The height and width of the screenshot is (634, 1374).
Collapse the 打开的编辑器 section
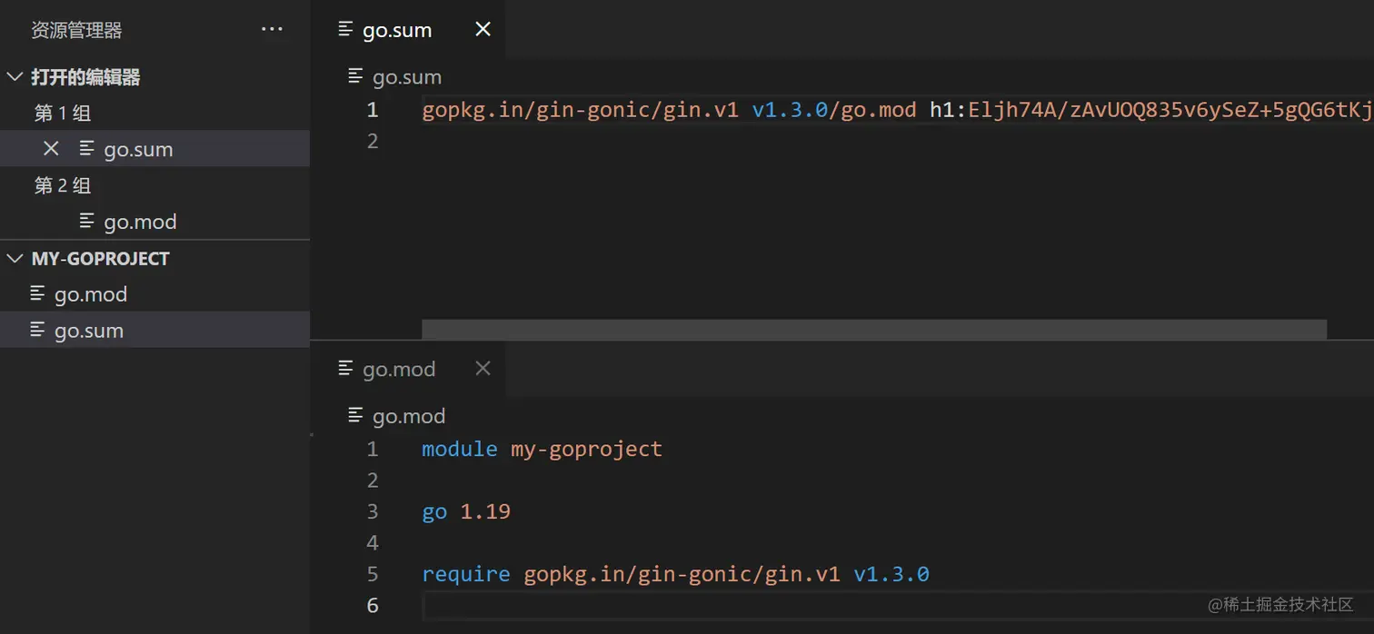click(15, 77)
